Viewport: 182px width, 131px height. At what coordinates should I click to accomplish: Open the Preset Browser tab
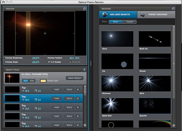pyautogui.click(x=156, y=15)
